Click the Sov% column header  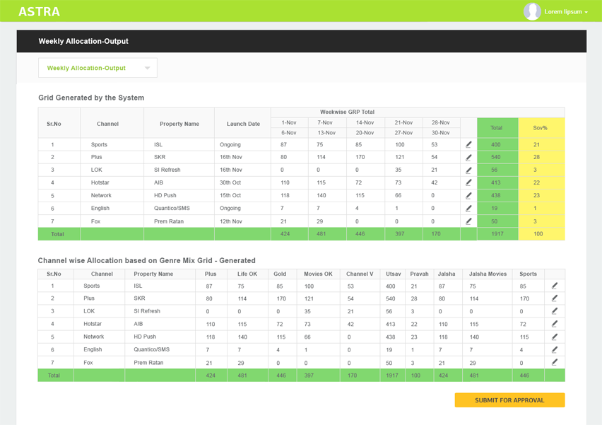click(541, 128)
